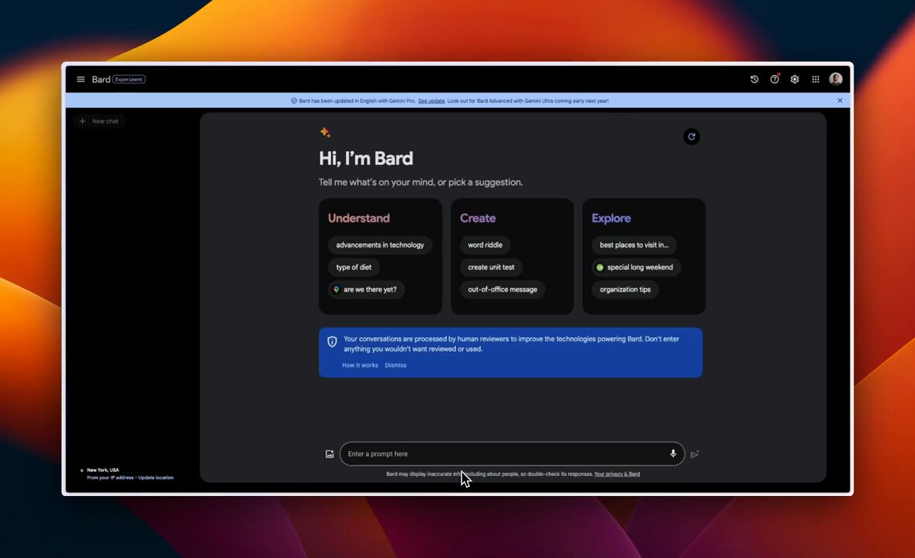The height and width of the screenshot is (558, 915).
Task: Dismiss the human reviewers notice
Action: (x=395, y=365)
